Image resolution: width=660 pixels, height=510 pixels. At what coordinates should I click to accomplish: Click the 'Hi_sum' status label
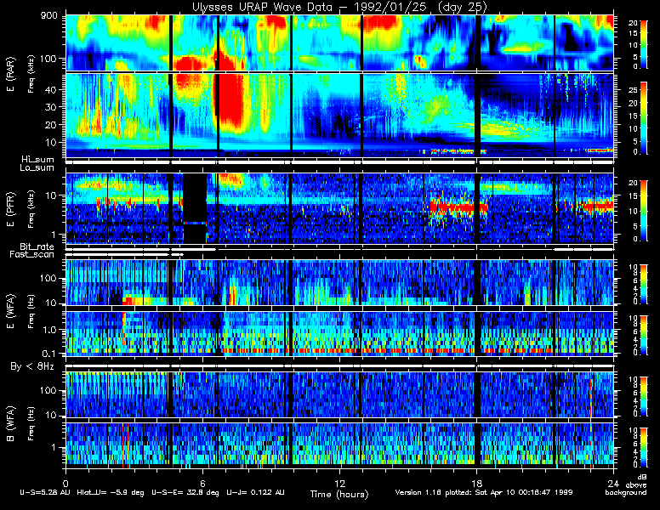click(38, 160)
